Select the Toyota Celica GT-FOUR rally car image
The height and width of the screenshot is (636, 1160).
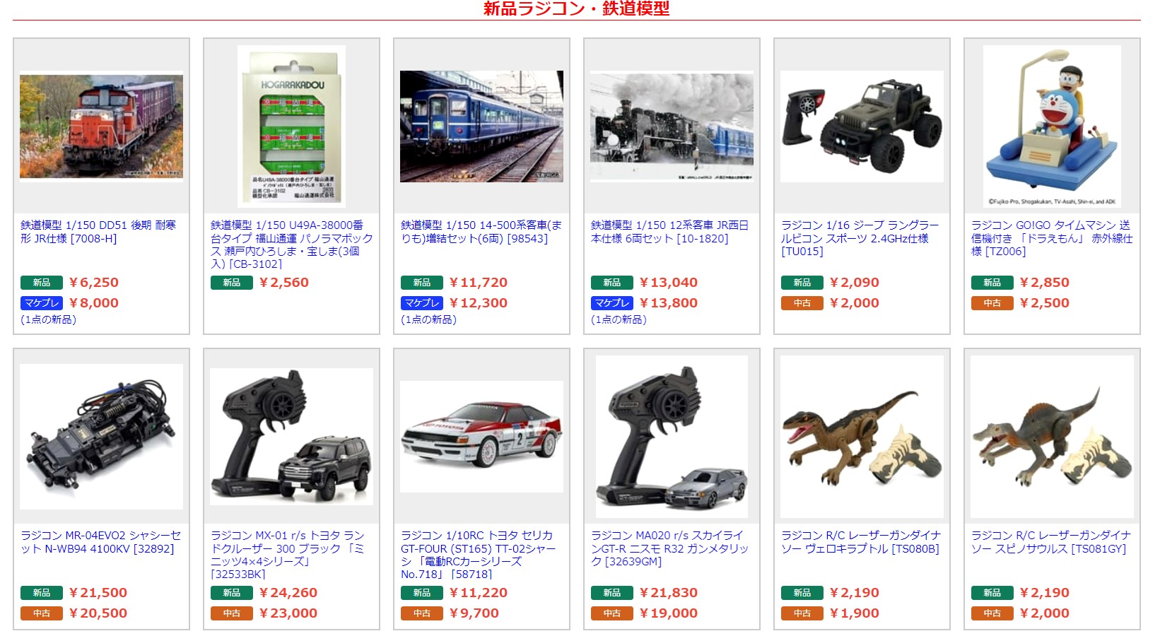tap(481, 437)
